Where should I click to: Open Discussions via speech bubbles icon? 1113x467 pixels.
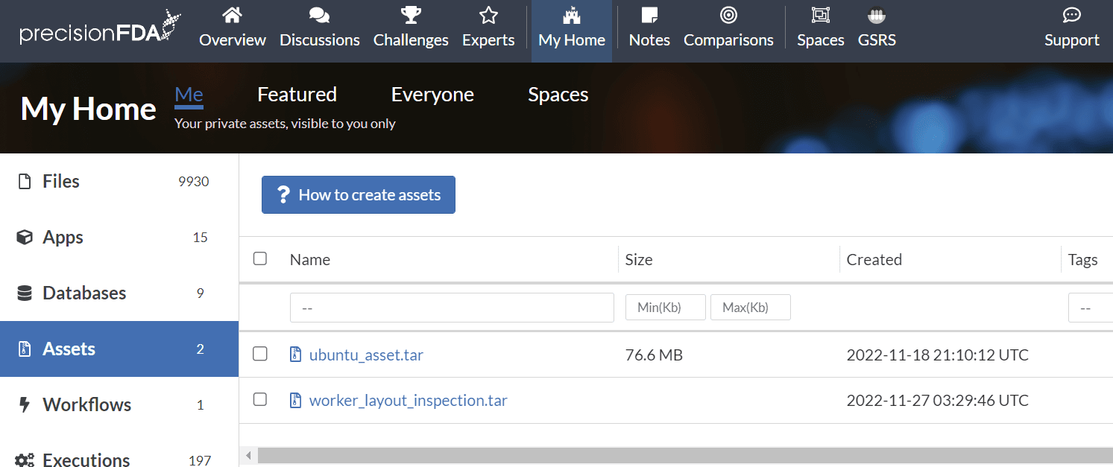pos(319,15)
